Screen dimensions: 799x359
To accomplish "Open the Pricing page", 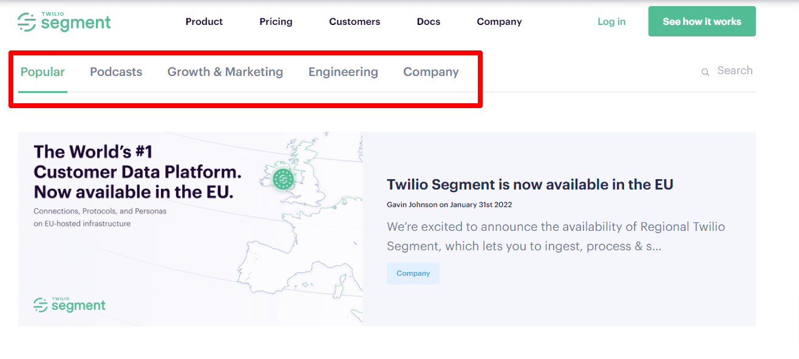I will pyautogui.click(x=276, y=21).
